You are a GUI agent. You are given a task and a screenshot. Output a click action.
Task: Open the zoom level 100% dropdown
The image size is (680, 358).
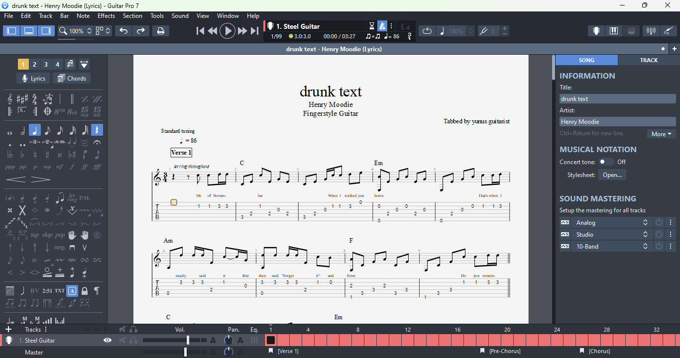click(76, 31)
